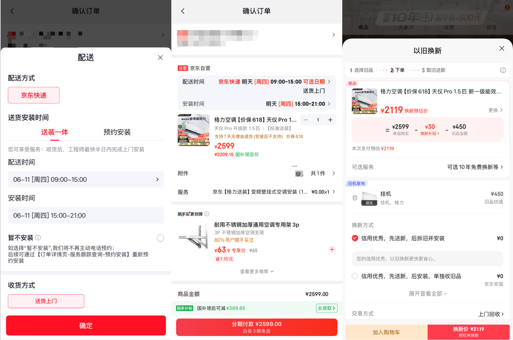Viewport: 513px width, 340px height.
Task: Open address details chevron in middle screen
Action: point(333,35)
